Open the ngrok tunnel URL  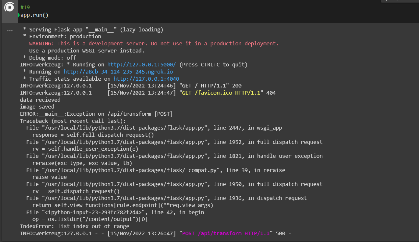click(118, 72)
